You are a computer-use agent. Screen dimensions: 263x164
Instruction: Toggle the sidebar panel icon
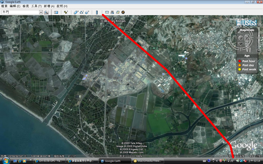point(56,12)
